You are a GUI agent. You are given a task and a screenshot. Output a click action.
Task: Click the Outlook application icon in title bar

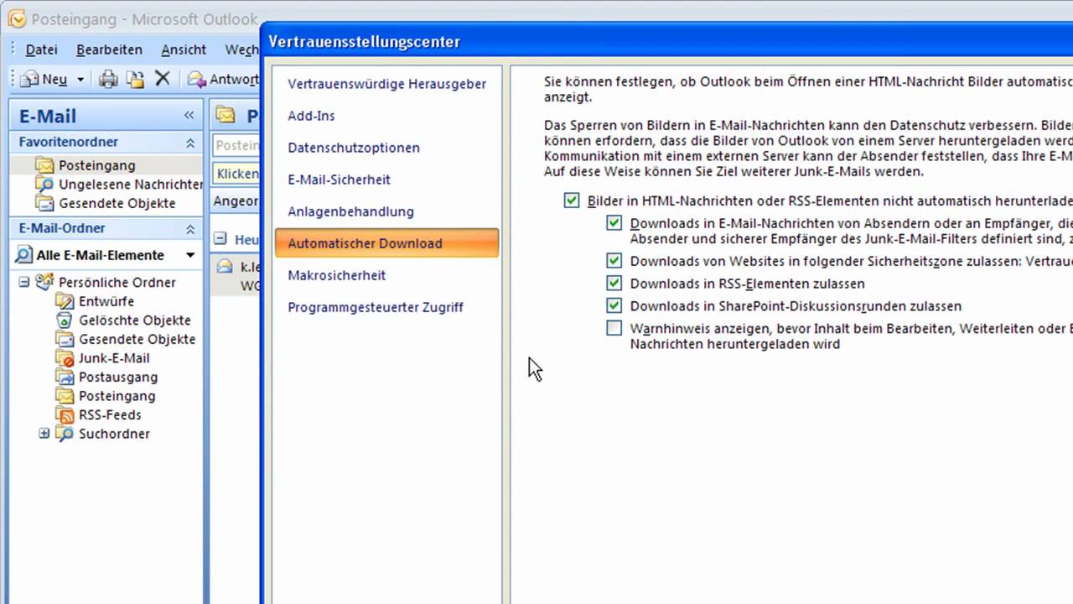(x=17, y=18)
